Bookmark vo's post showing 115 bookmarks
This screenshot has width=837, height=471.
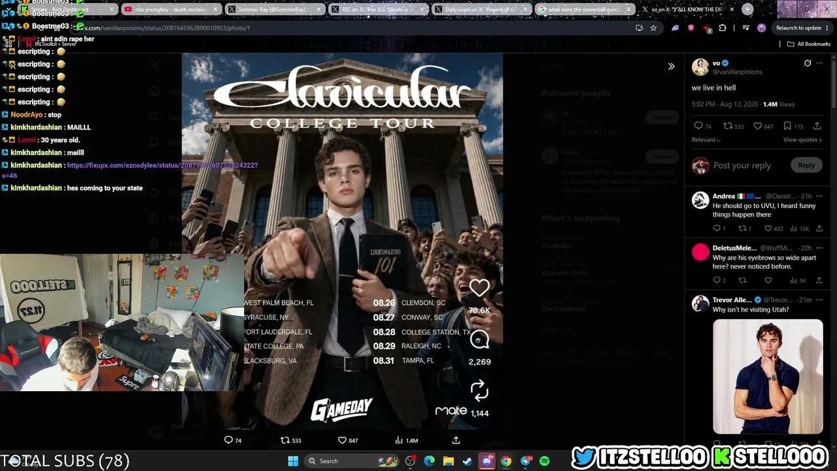(x=787, y=126)
